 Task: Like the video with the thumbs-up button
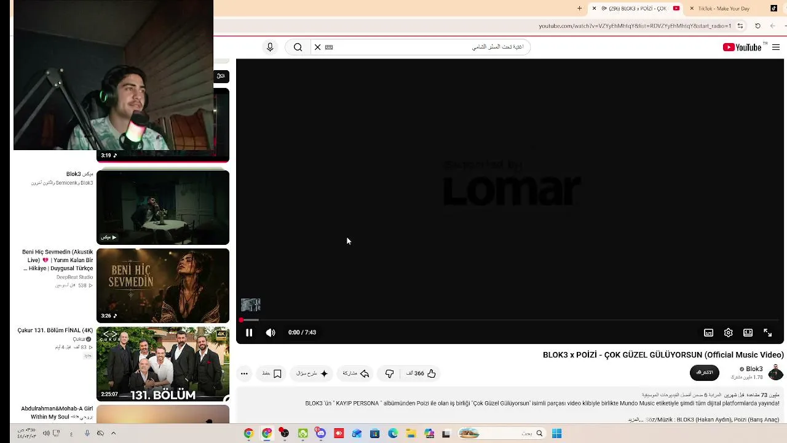click(421, 373)
